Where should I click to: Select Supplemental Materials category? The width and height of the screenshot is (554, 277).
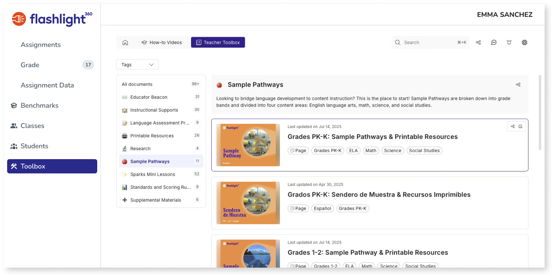click(161, 200)
